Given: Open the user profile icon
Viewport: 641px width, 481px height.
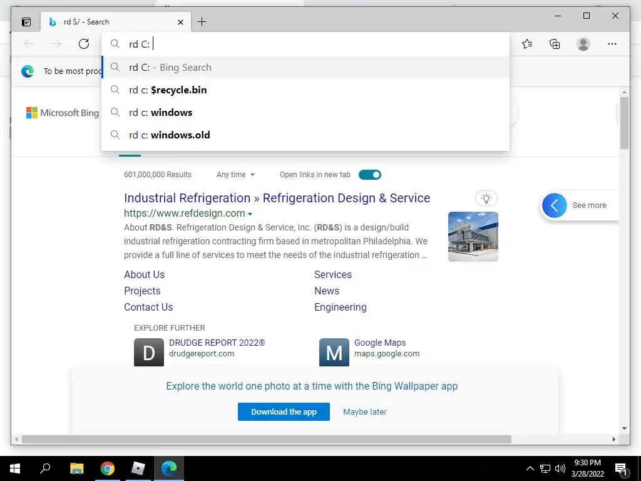Looking at the screenshot, I should (583, 44).
